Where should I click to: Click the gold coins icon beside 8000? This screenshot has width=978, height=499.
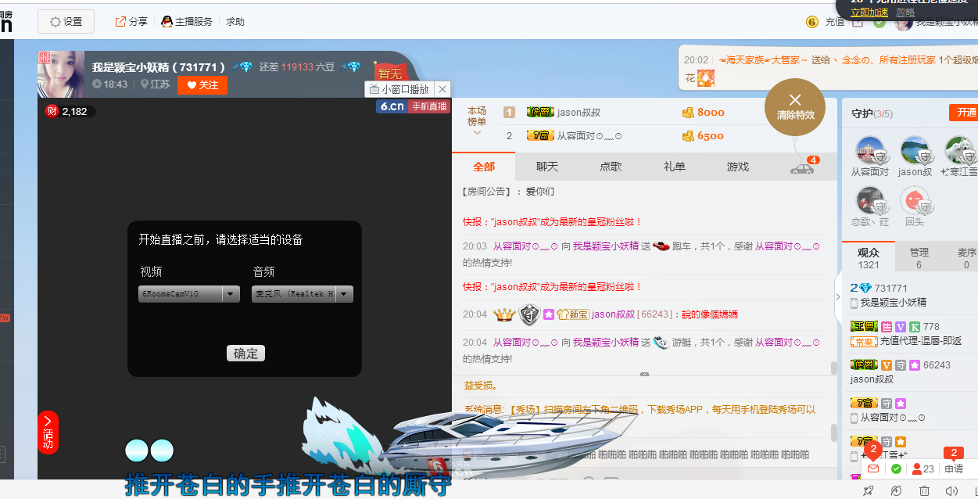[x=688, y=113]
